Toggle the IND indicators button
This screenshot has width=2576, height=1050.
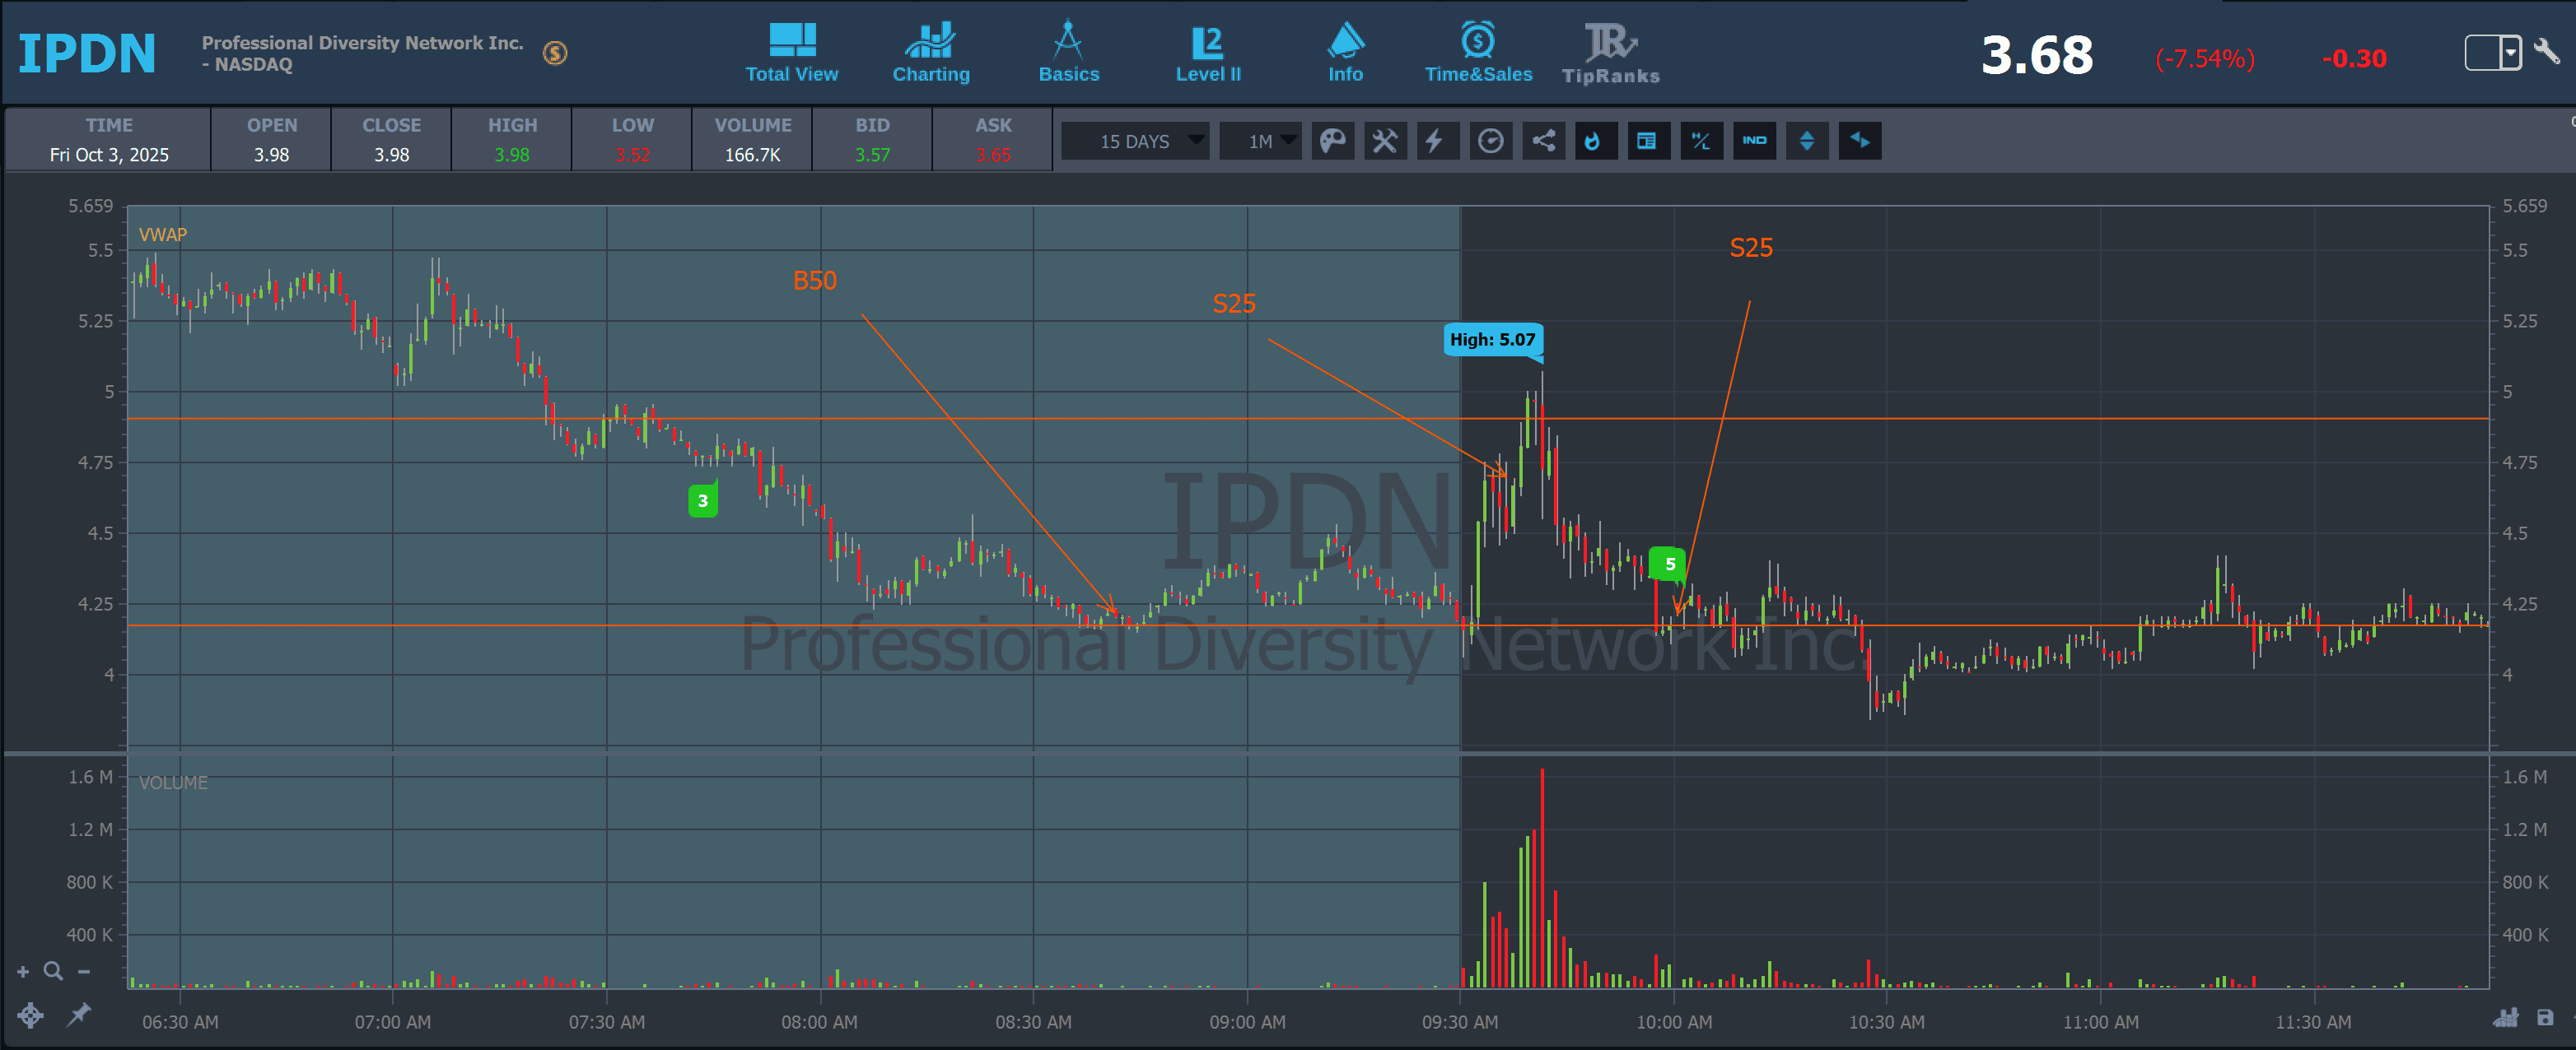point(1754,141)
